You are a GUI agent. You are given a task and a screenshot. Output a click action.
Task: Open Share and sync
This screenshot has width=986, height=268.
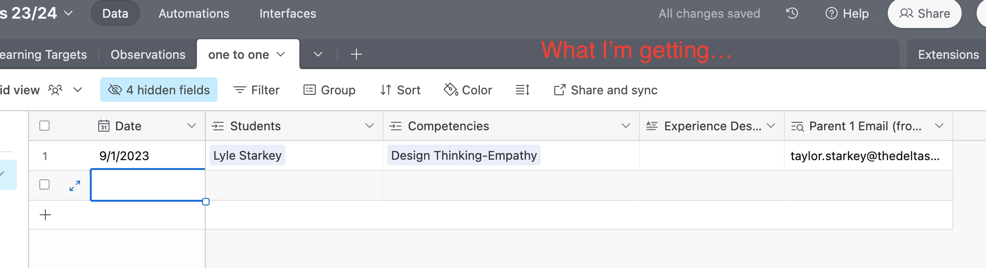pos(606,90)
